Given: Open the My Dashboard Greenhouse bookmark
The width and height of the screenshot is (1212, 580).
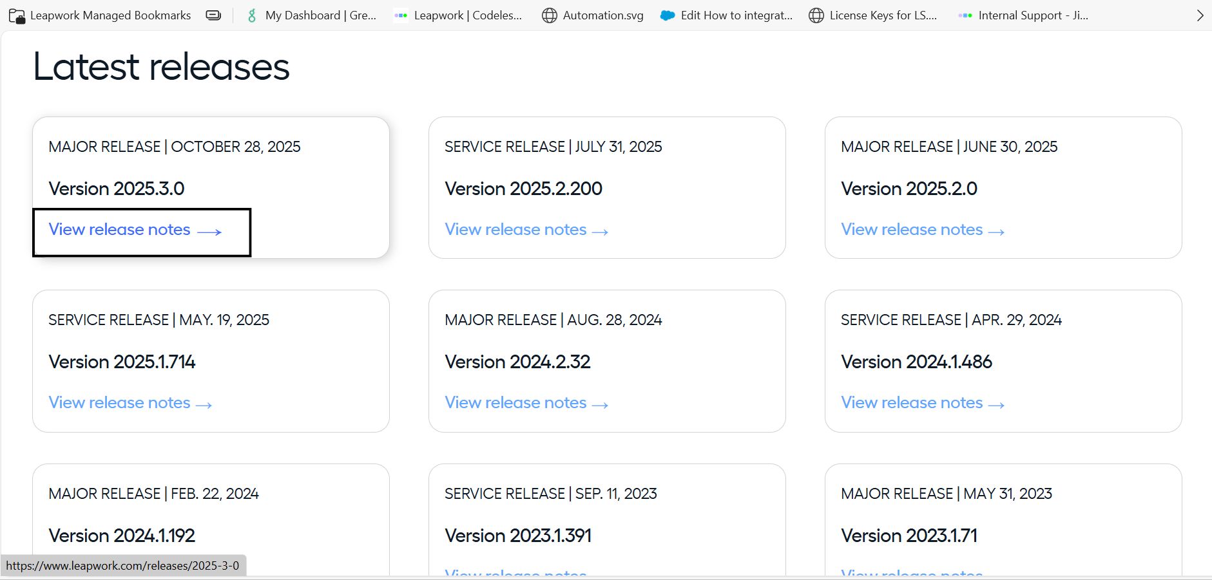Looking at the screenshot, I should click(x=311, y=15).
